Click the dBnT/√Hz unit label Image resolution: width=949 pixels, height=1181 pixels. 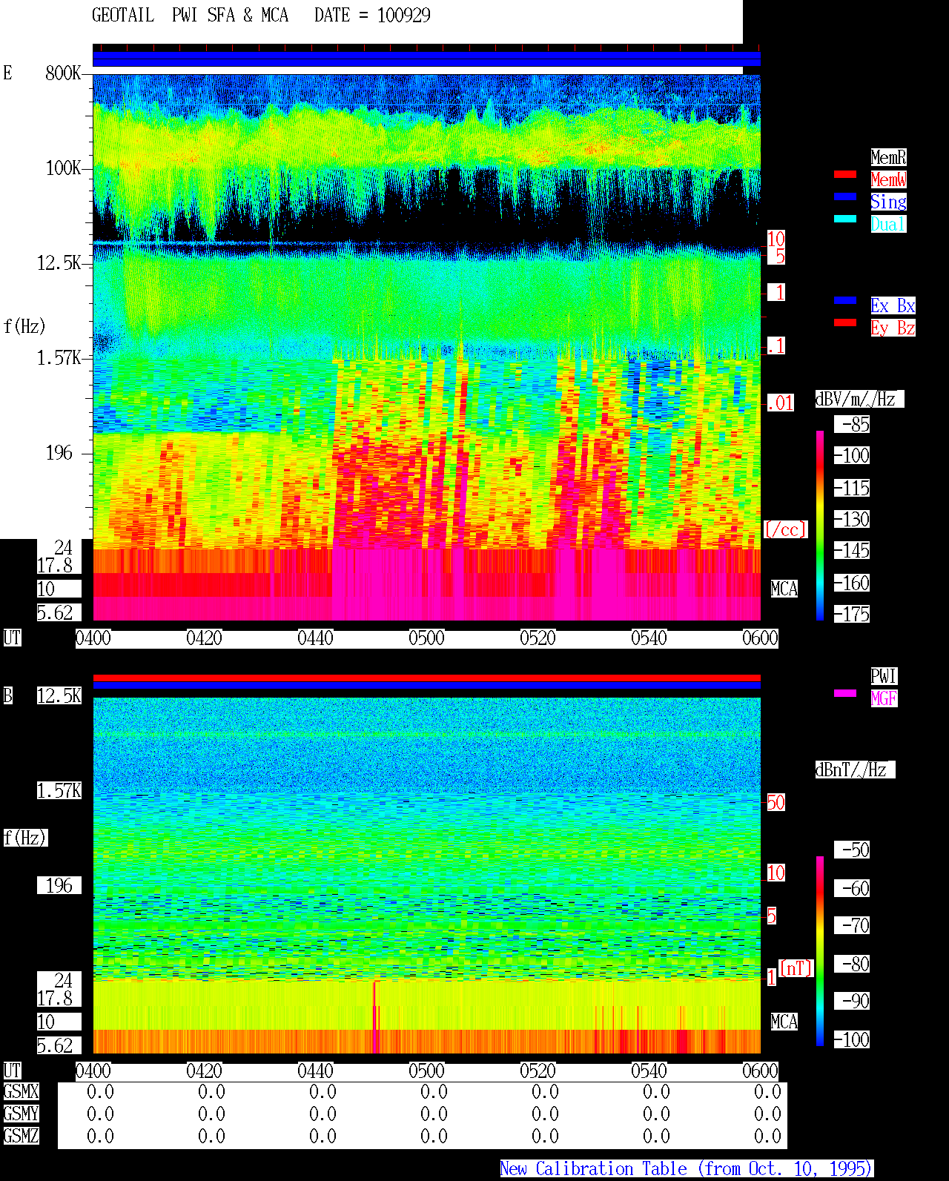click(x=855, y=770)
